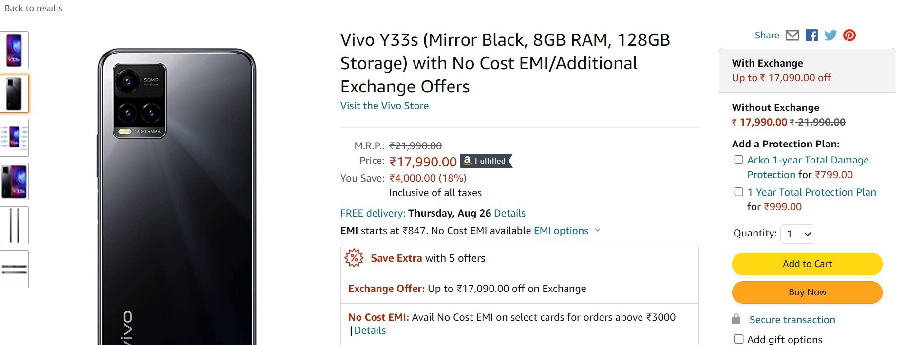The image size is (905, 345).
Task: Open the Quantity dropdown
Action: click(797, 234)
